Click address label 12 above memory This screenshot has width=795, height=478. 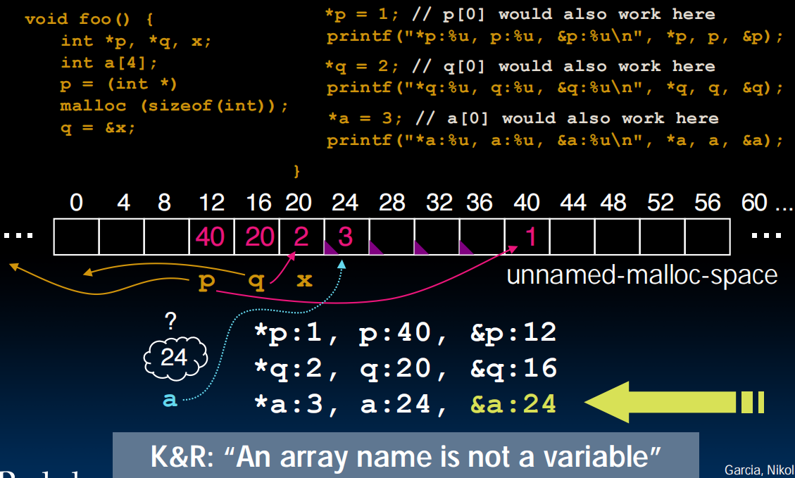[x=211, y=203]
